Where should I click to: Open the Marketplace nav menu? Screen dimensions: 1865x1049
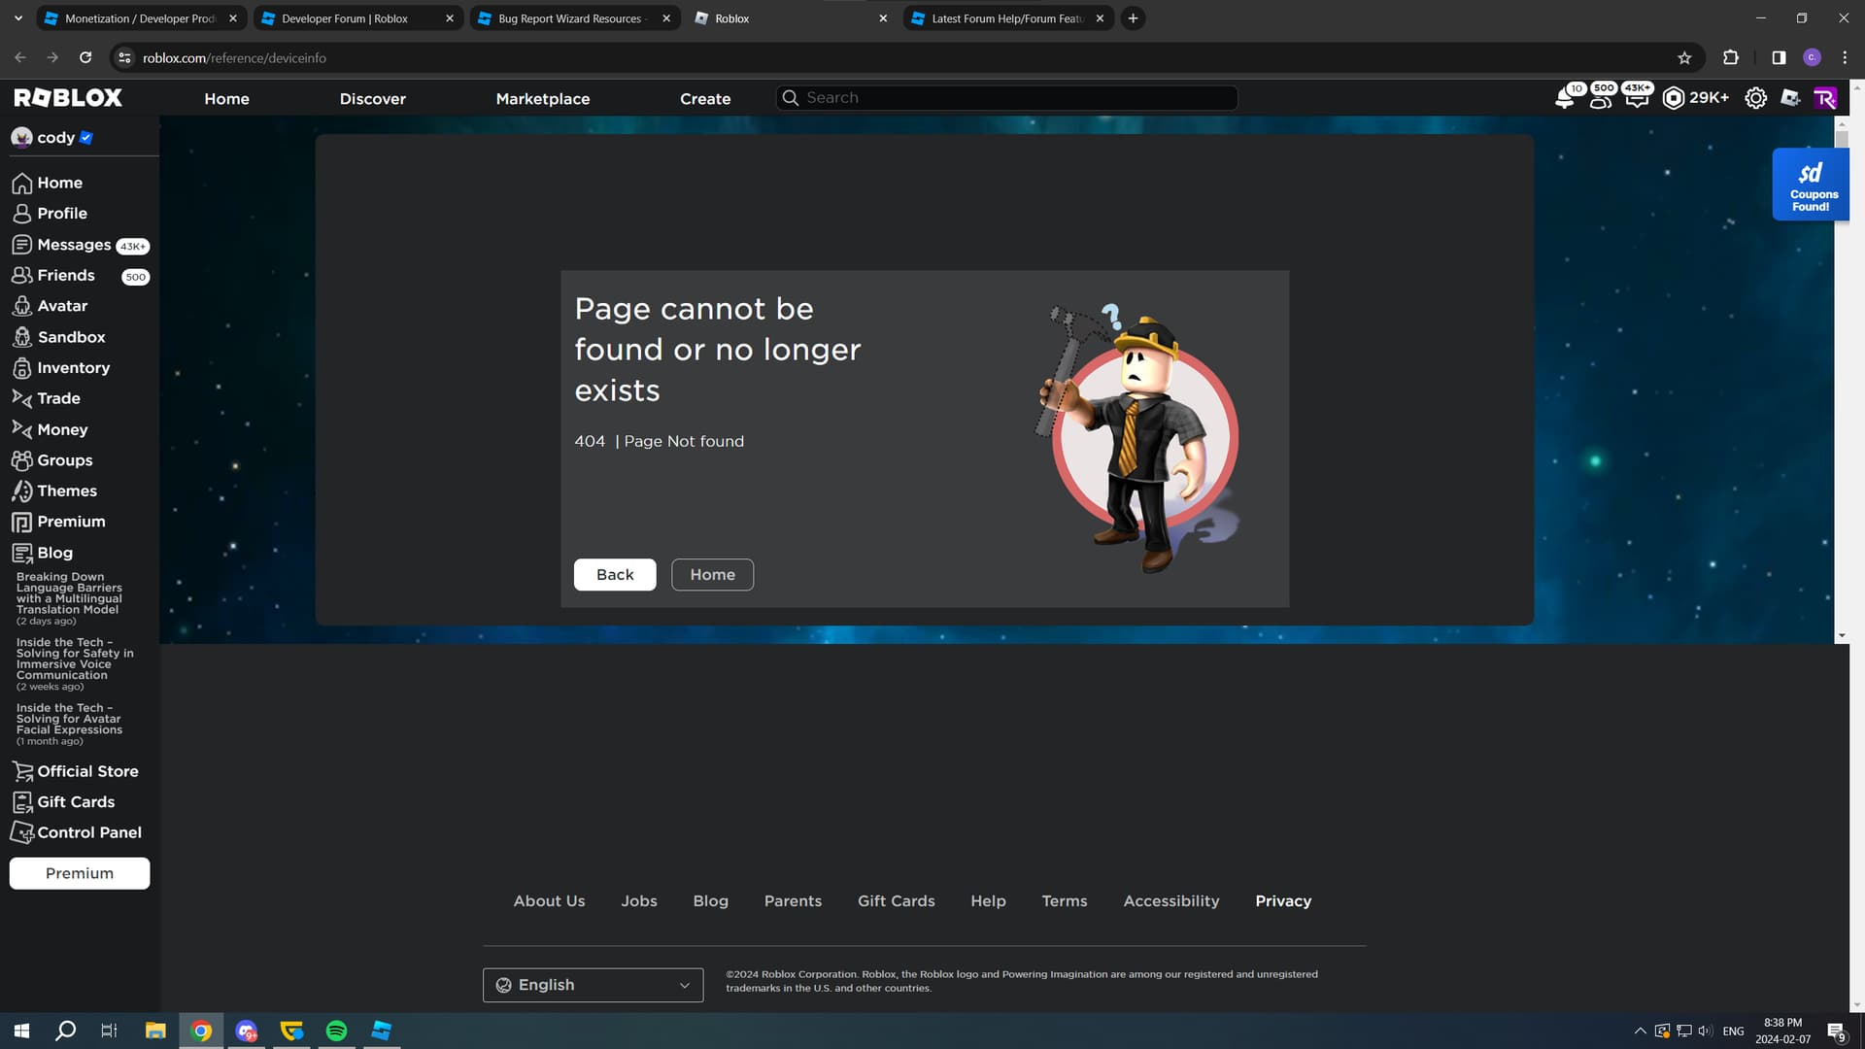coord(542,99)
